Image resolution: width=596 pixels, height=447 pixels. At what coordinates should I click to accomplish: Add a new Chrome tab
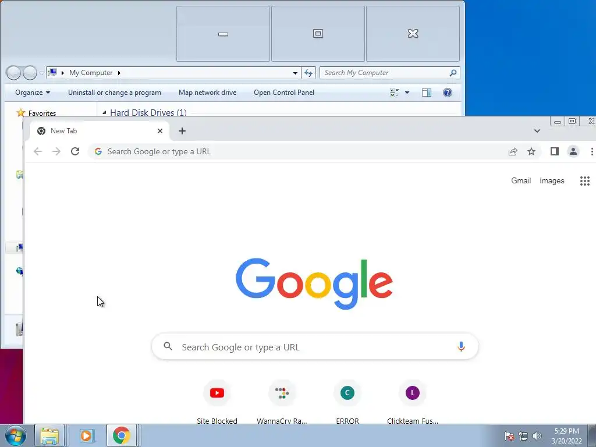pos(182,131)
